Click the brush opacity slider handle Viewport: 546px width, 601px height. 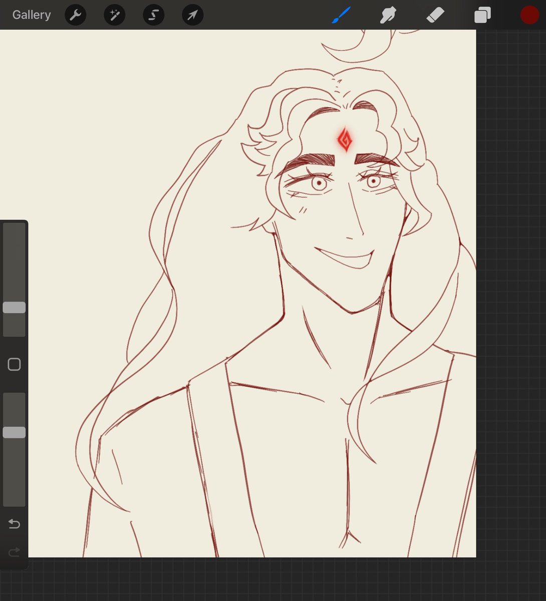14,432
